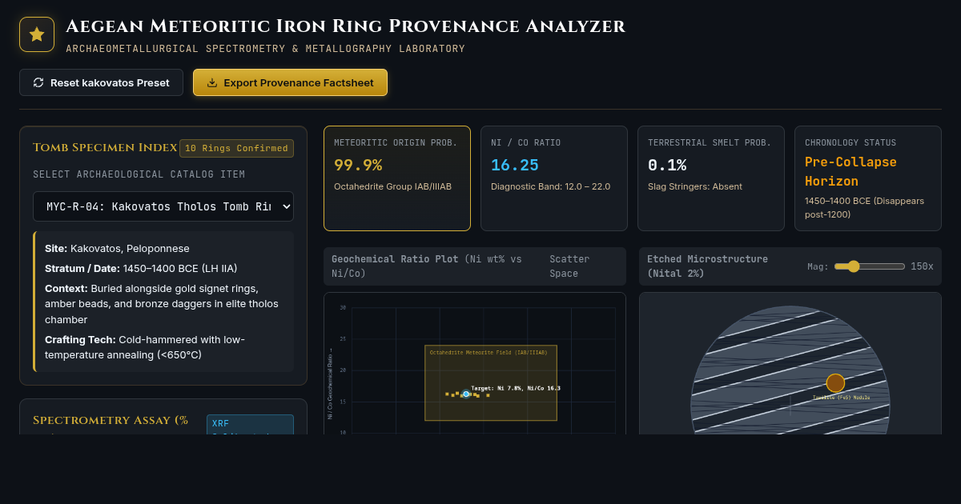Click the Pre-Collapse Horizon chronology status

[850, 171]
